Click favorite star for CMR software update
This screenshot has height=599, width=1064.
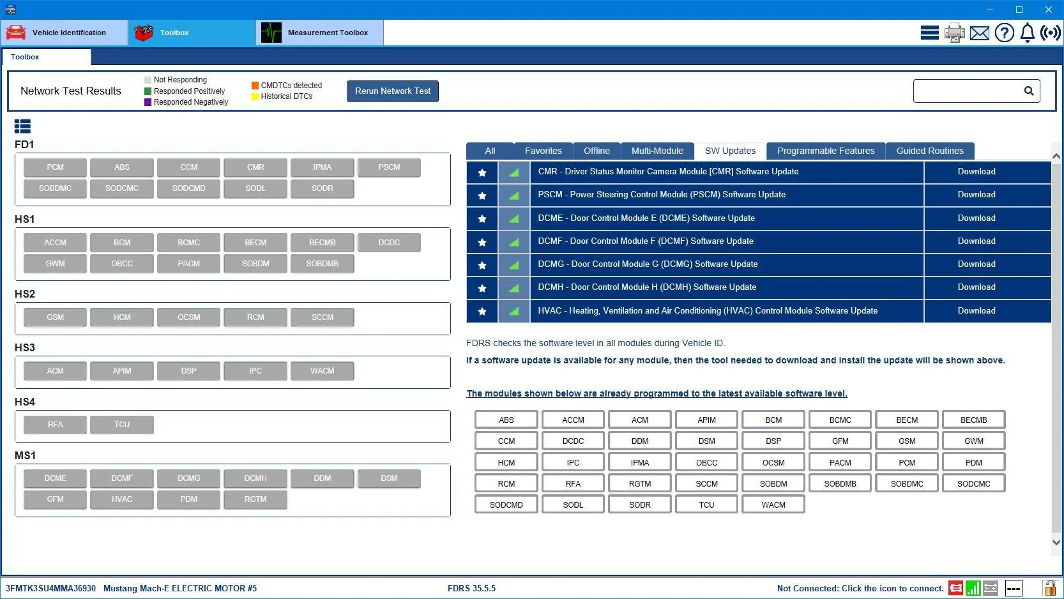(x=482, y=172)
